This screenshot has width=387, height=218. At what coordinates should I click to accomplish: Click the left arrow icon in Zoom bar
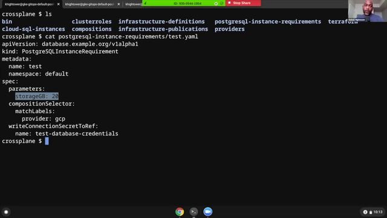[145, 3]
